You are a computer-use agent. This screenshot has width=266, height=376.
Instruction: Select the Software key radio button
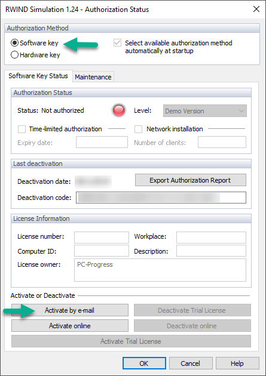(x=14, y=43)
